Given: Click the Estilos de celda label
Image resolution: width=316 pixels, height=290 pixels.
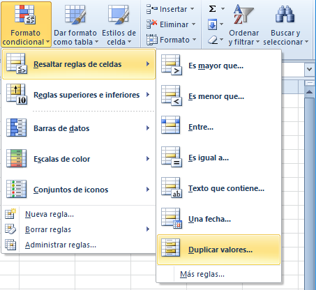Looking at the screenshot, I should coord(119,38).
